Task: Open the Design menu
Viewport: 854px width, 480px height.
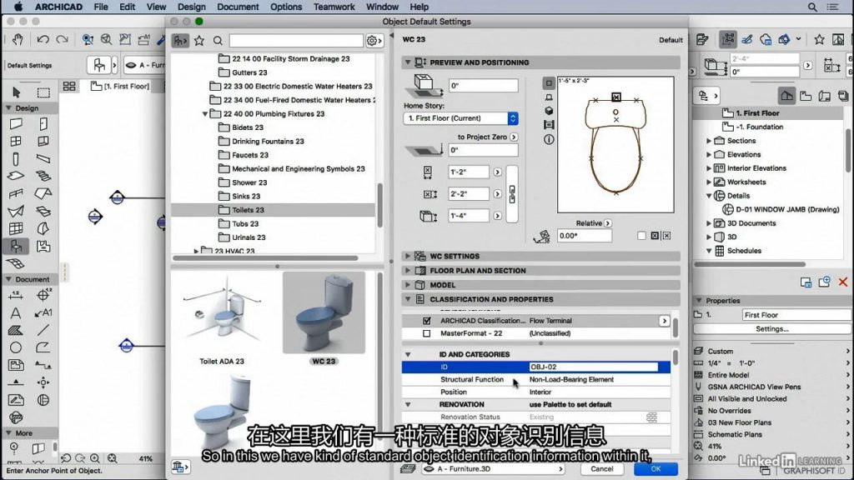Action: coord(192,7)
